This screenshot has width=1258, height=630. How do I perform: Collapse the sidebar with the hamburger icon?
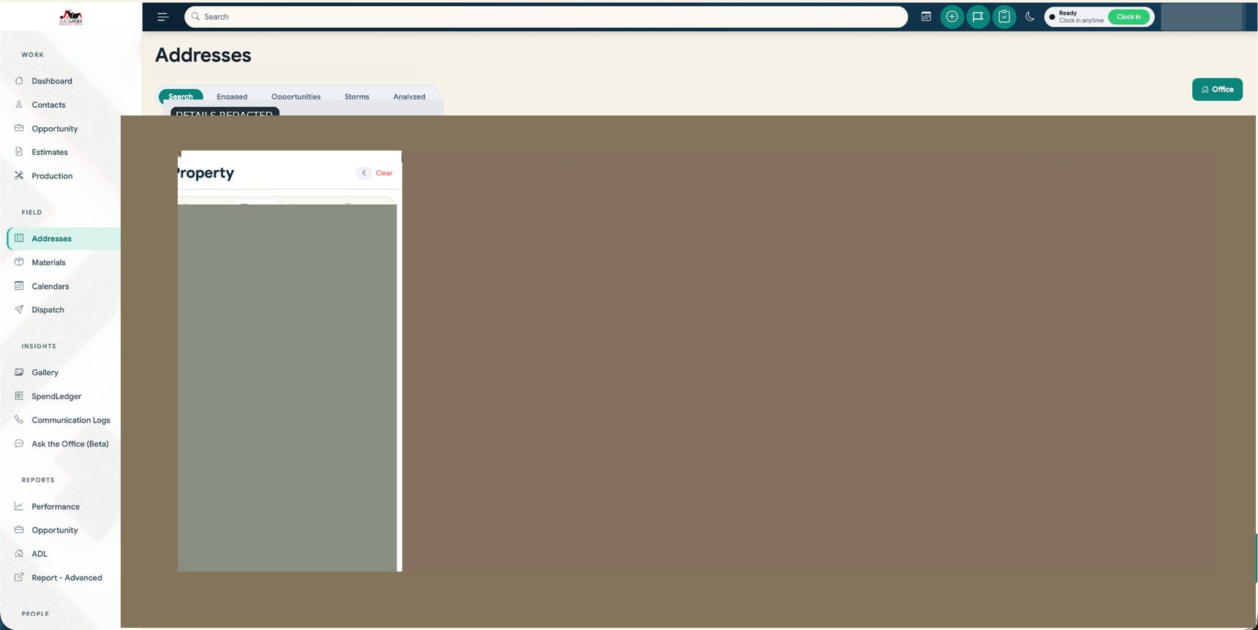[163, 17]
